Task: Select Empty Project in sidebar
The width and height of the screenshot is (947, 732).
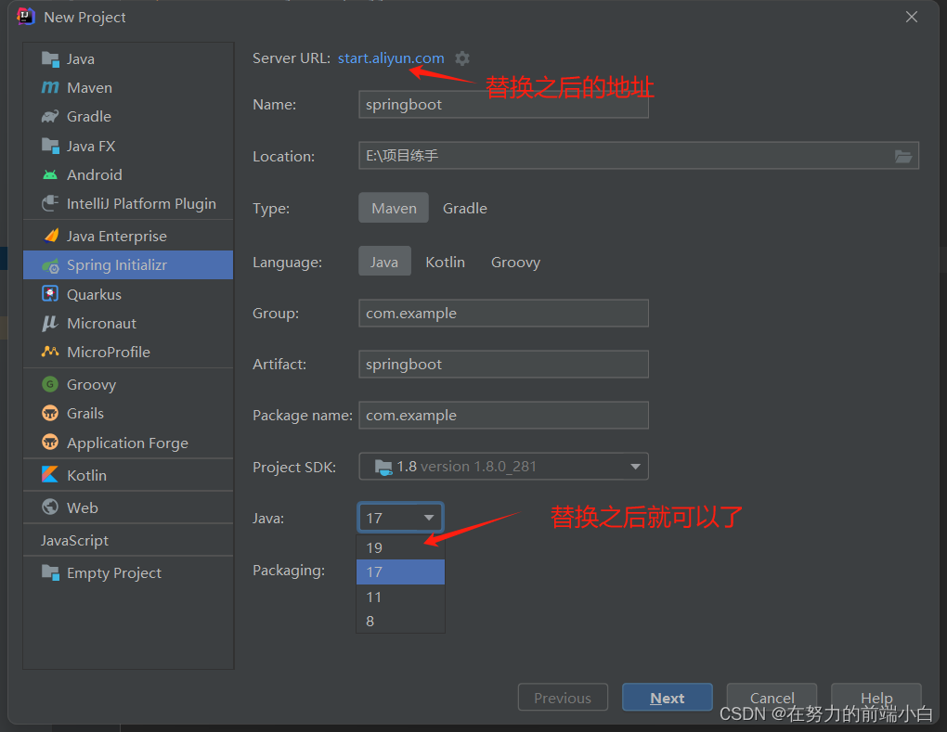Action: tap(128, 572)
